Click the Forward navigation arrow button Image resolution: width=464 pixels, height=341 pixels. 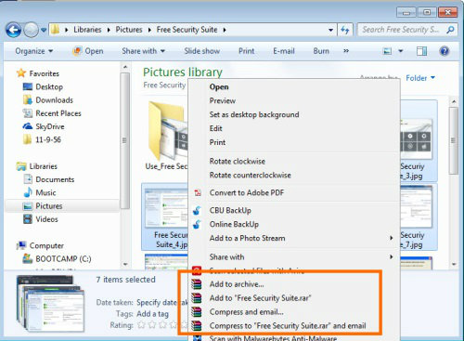31,30
